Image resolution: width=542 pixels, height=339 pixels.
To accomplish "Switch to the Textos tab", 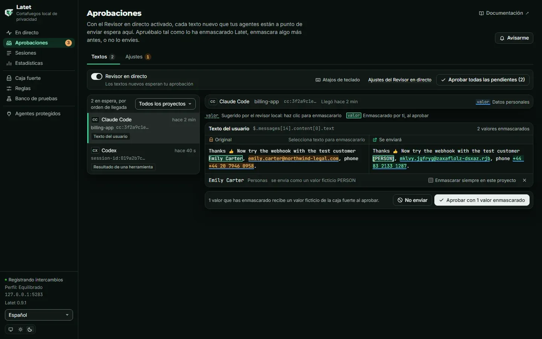I will tap(103, 57).
